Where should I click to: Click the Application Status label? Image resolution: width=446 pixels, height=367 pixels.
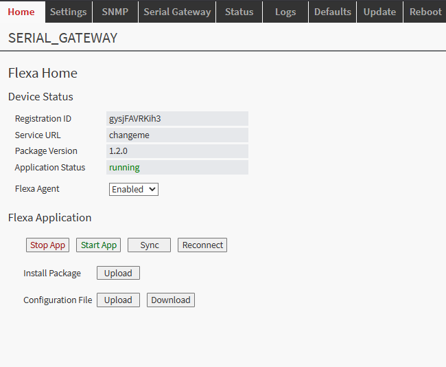(50, 167)
